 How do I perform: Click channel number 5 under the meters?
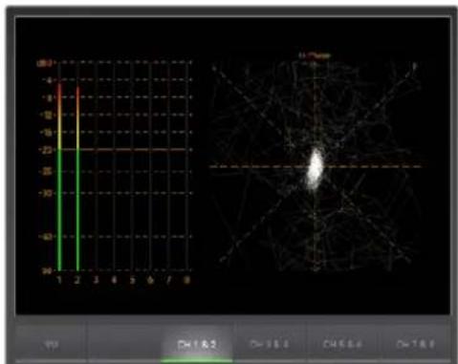(132, 280)
